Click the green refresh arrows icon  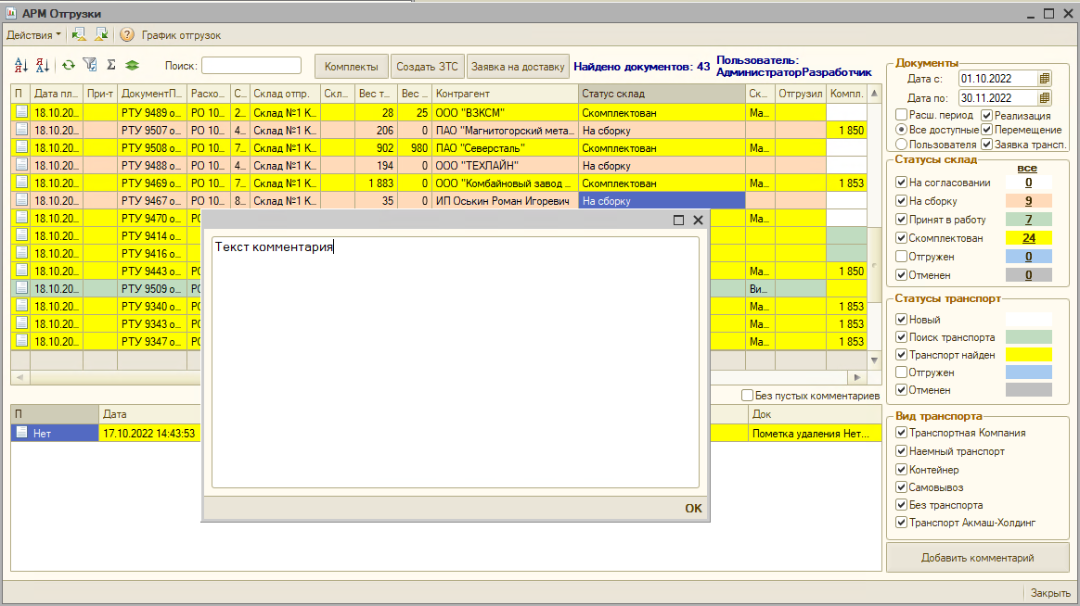68,66
